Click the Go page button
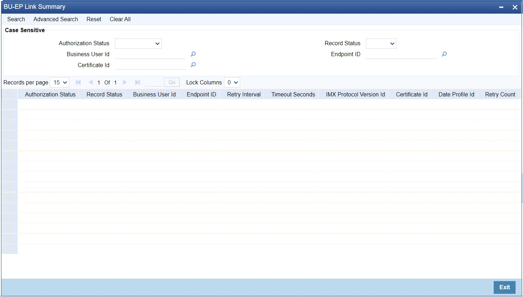 click(x=172, y=82)
